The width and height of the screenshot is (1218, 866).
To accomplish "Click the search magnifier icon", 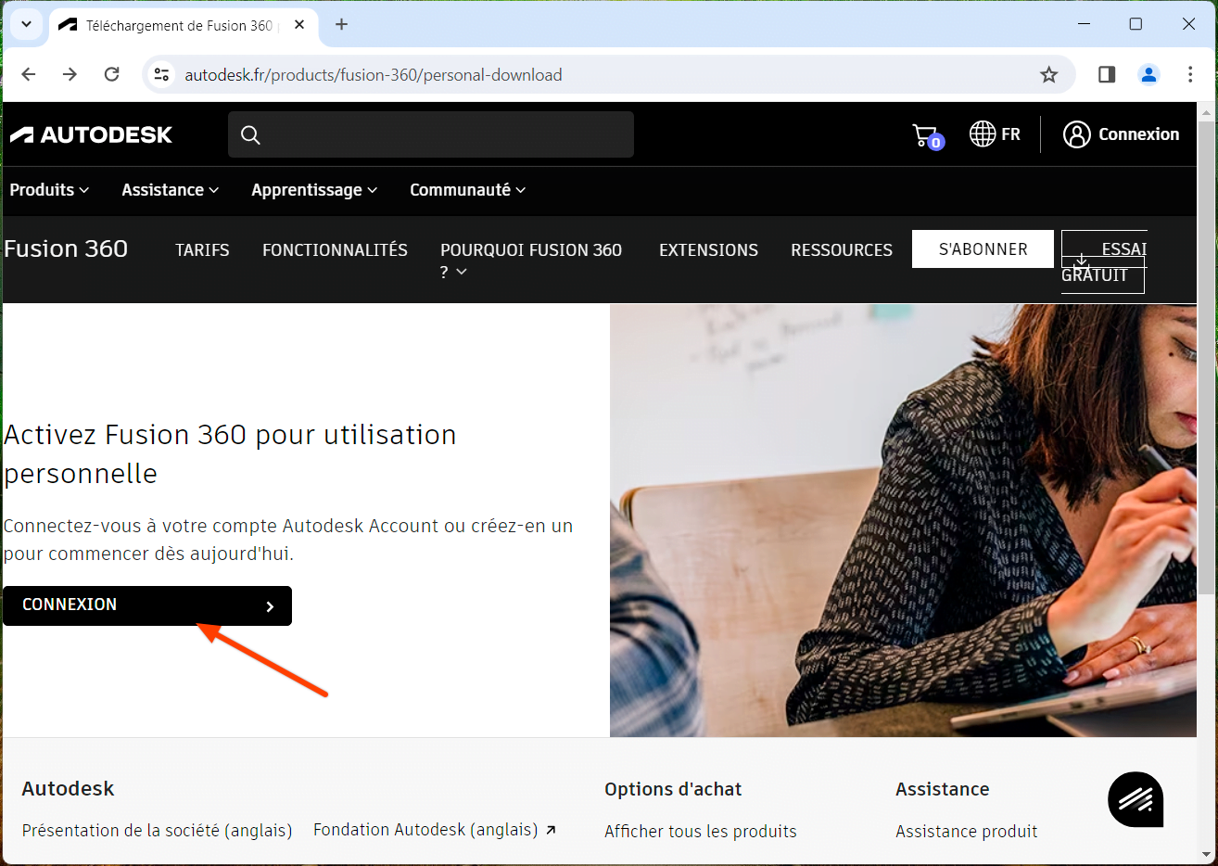I will [x=250, y=135].
